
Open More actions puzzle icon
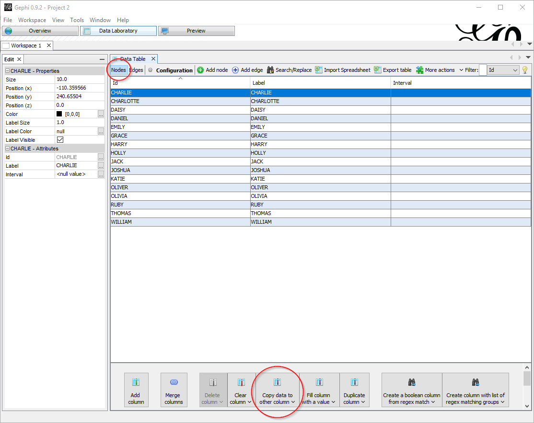click(x=419, y=70)
